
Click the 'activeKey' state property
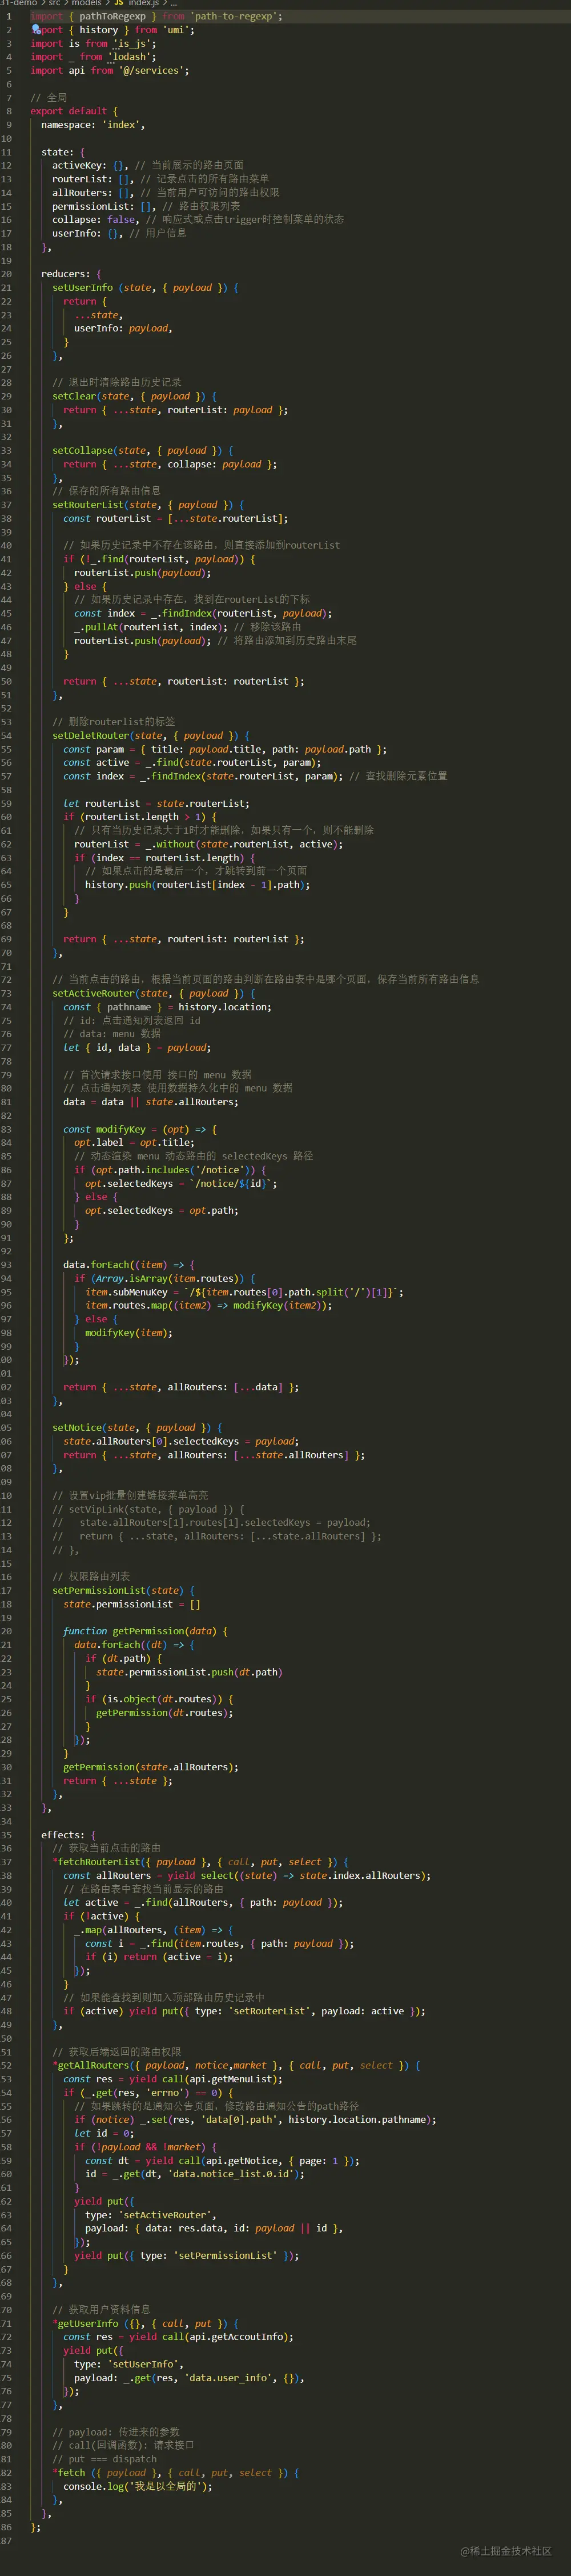click(78, 166)
